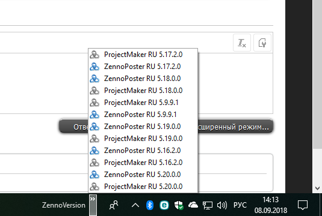Open Windows Defender security icon
Image resolution: width=322 pixels, height=216 pixels.
(x=179, y=205)
